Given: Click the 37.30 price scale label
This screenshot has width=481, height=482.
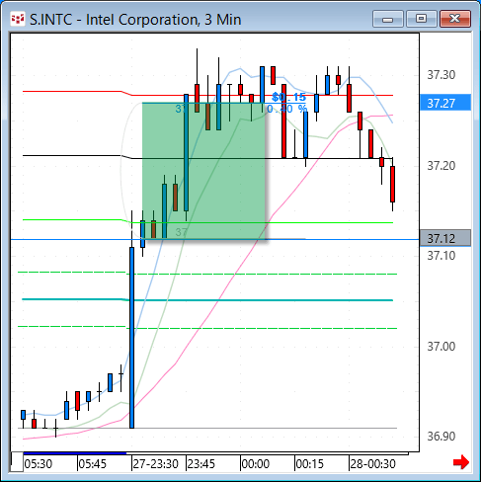Looking at the screenshot, I should pos(441,75).
